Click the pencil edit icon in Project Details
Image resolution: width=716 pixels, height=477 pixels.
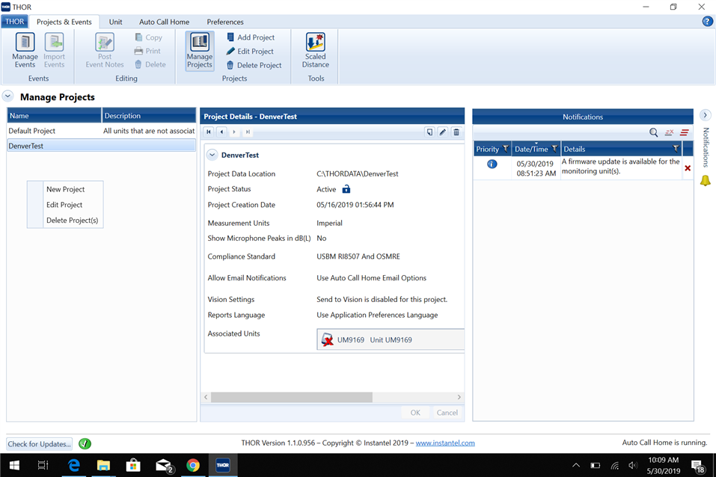tap(442, 132)
